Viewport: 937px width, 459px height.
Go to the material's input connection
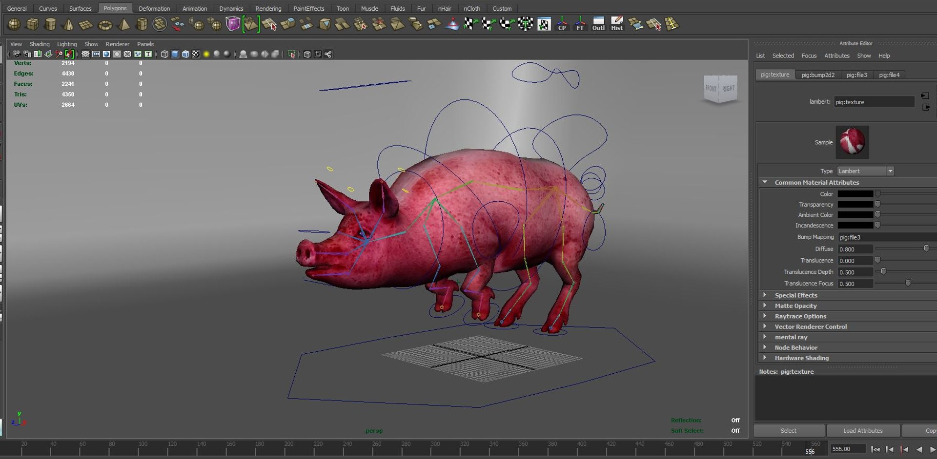click(x=925, y=96)
